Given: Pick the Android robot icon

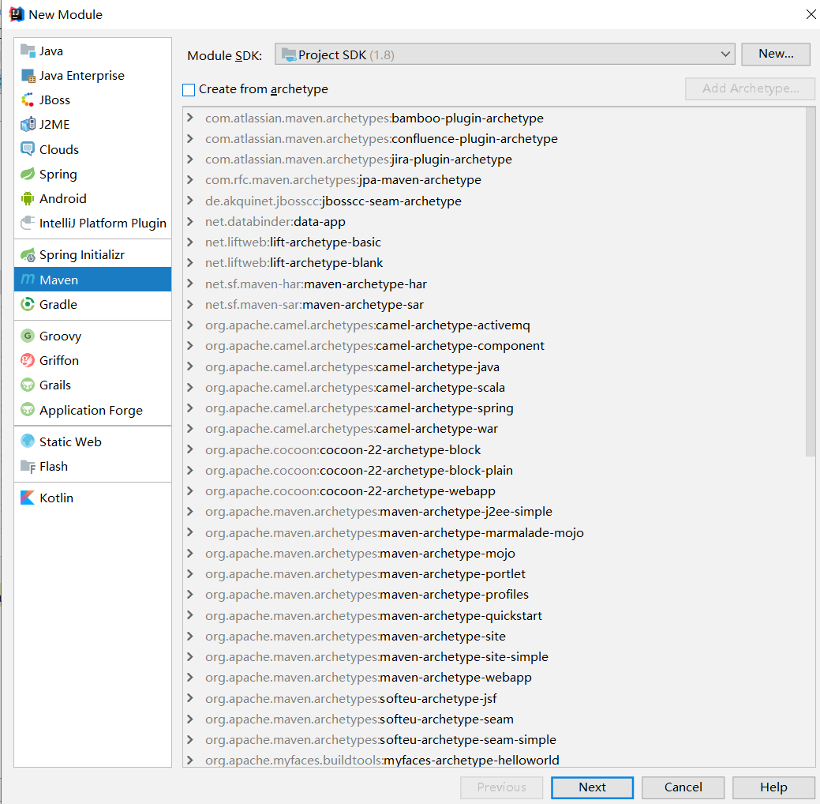Looking at the screenshot, I should click(27, 198).
